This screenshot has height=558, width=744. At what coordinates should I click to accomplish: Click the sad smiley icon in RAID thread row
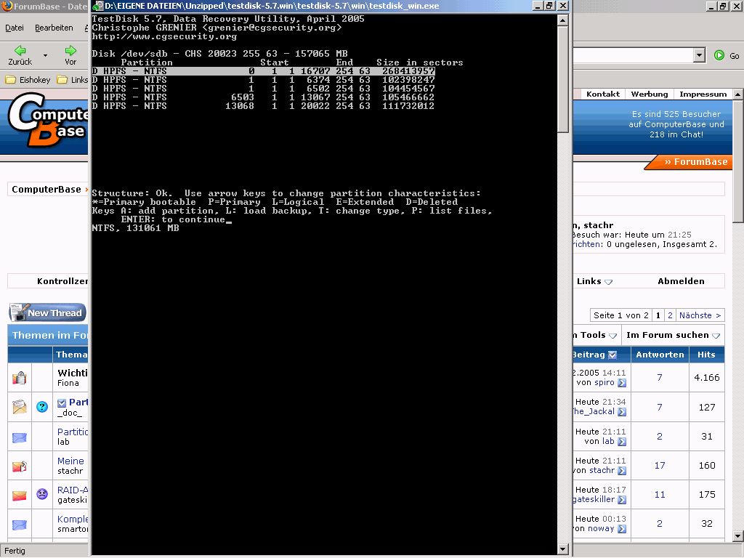pyautogui.click(x=42, y=494)
